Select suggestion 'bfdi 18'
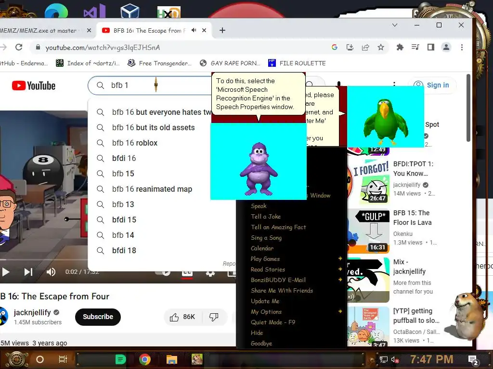 coord(124,251)
